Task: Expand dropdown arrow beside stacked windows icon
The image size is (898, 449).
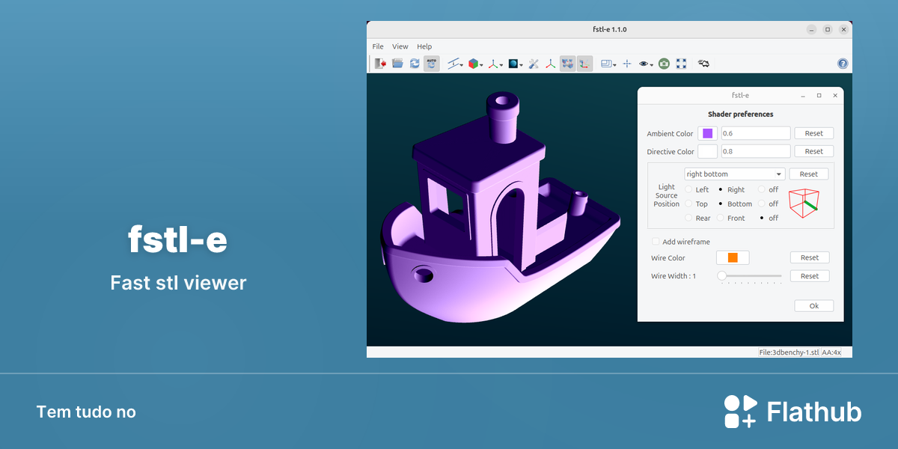Action: 615,65
